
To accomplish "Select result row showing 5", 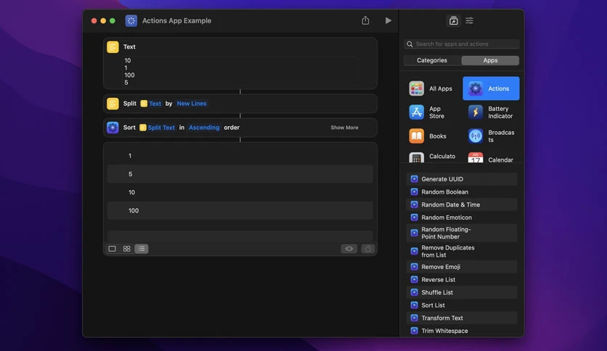I will coord(240,174).
